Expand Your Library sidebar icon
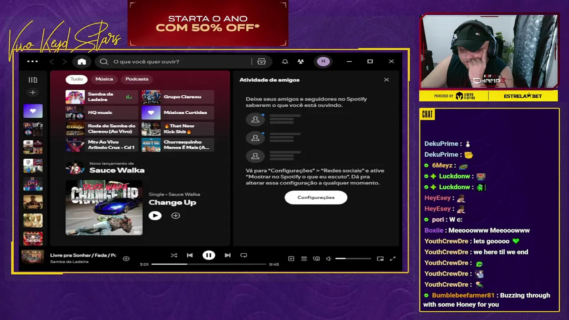This screenshot has width=569, height=320. coord(33,80)
